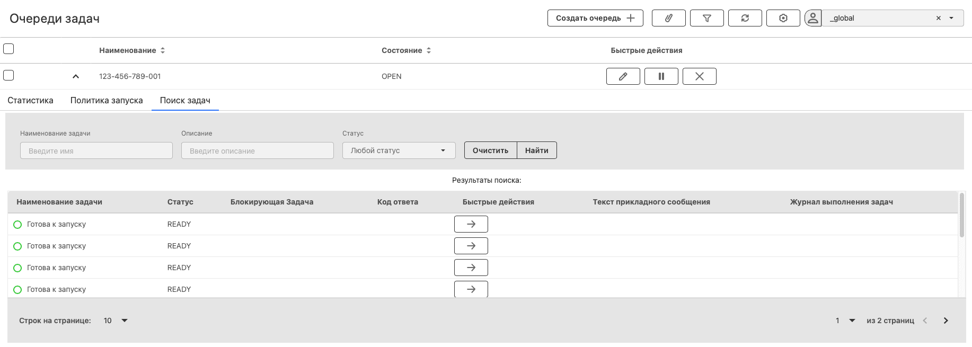Open the Политика запуска tab
This screenshot has width=972, height=347.
107,100
